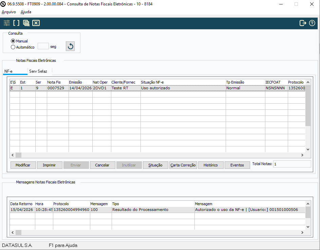The width and height of the screenshot is (320, 250).
Task: Click the 14/04/2026 emission date cell
Action: pyautogui.click(x=80, y=88)
